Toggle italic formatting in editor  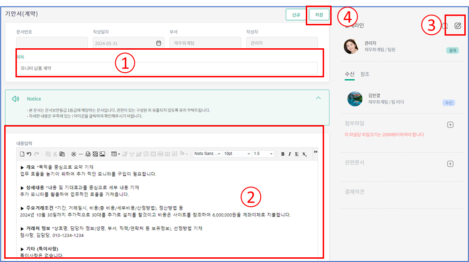coord(290,154)
